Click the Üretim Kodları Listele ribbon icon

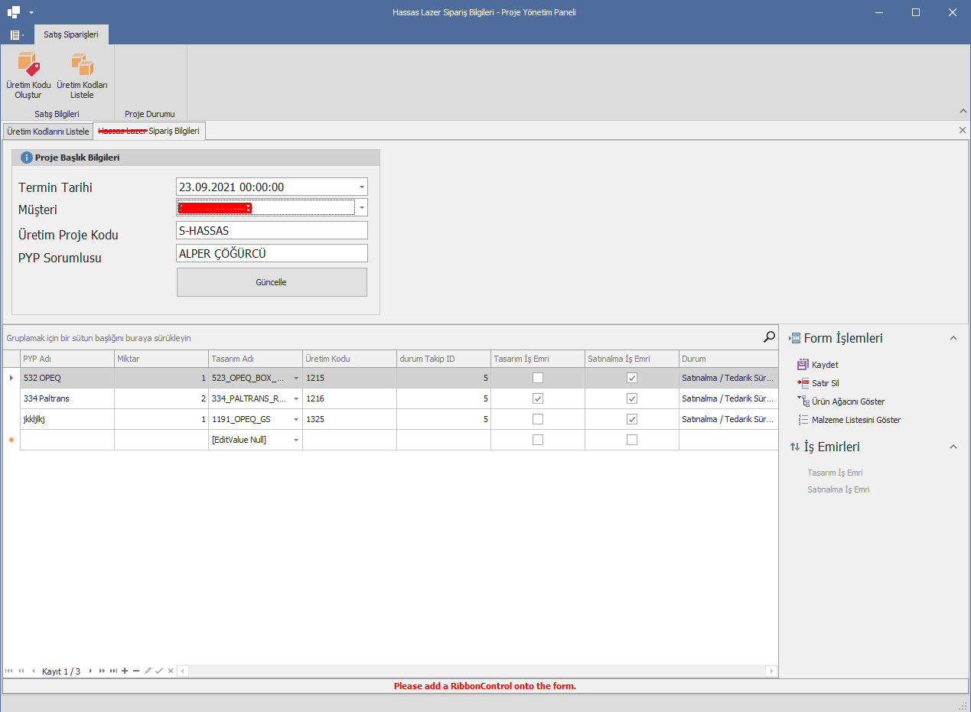[x=82, y=73]
